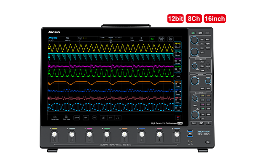The width and height of the screenshot is (253, 160).
Task: Push the trigger Level knob
Action: pos(194,66)
